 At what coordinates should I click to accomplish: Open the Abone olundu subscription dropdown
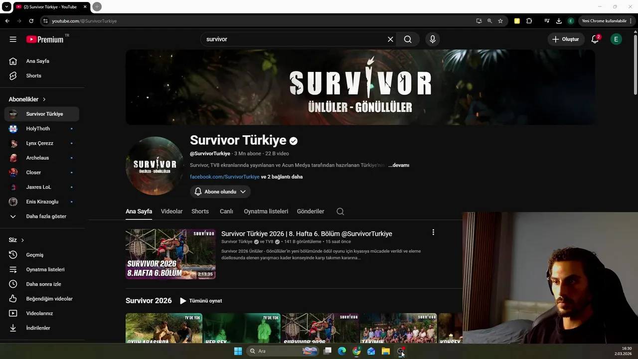[220, 192]
